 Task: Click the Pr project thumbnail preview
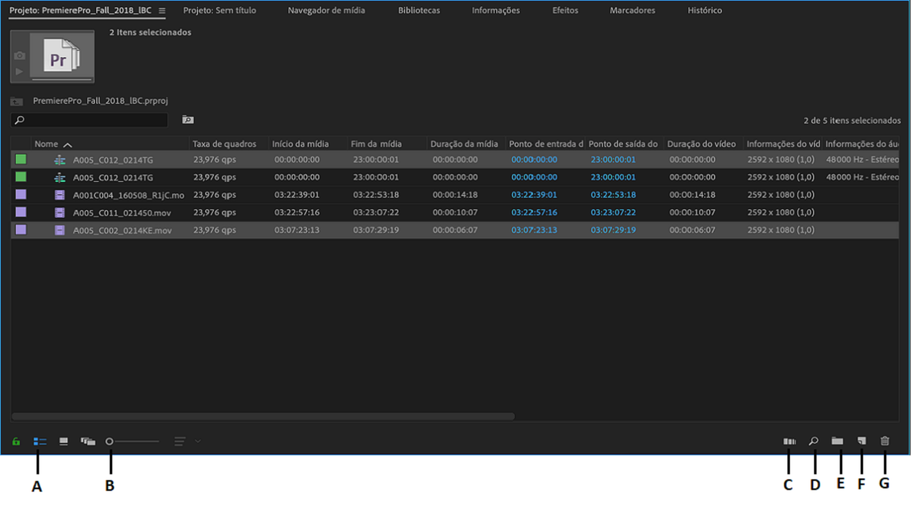pyautogui.click(x=62, y=56)
